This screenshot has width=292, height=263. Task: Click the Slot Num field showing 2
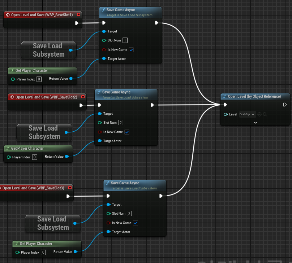121,123
